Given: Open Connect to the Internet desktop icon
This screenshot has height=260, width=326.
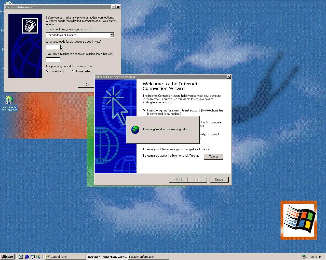Looking at the screenshot, I should pos(9,104).
